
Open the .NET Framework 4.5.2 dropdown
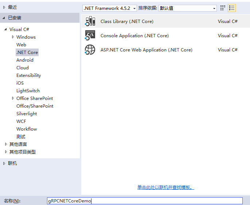(x=110, y=8)
